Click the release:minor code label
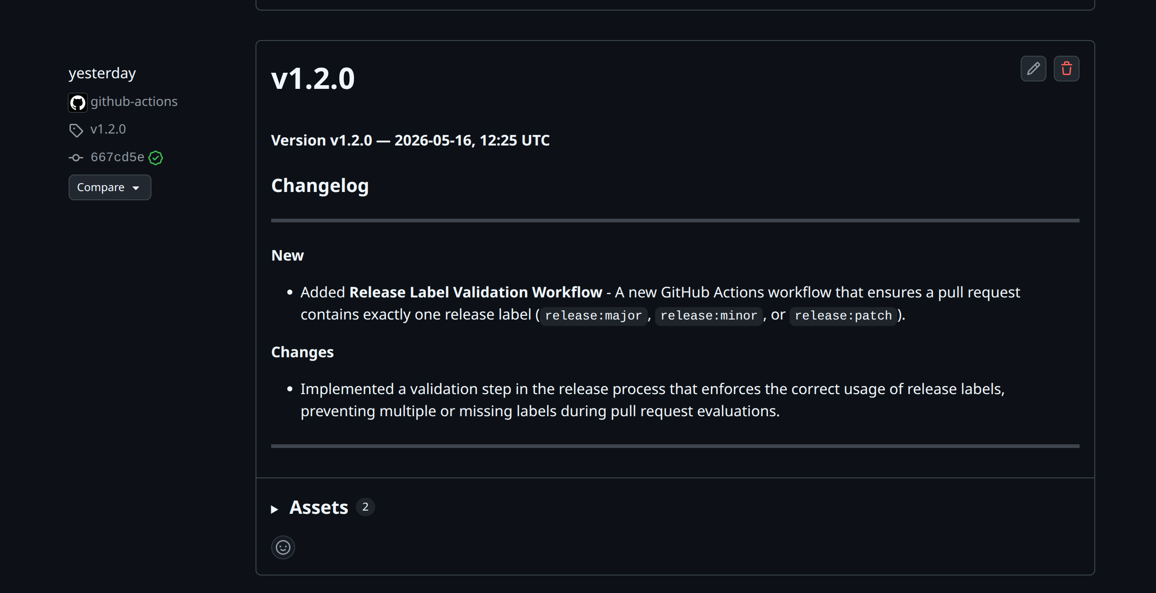The height and width of the screenshot is (593, 1156). click(709, 316)
